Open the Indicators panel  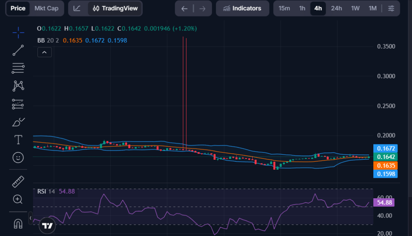pyautogui.click(x=242, y=8)
